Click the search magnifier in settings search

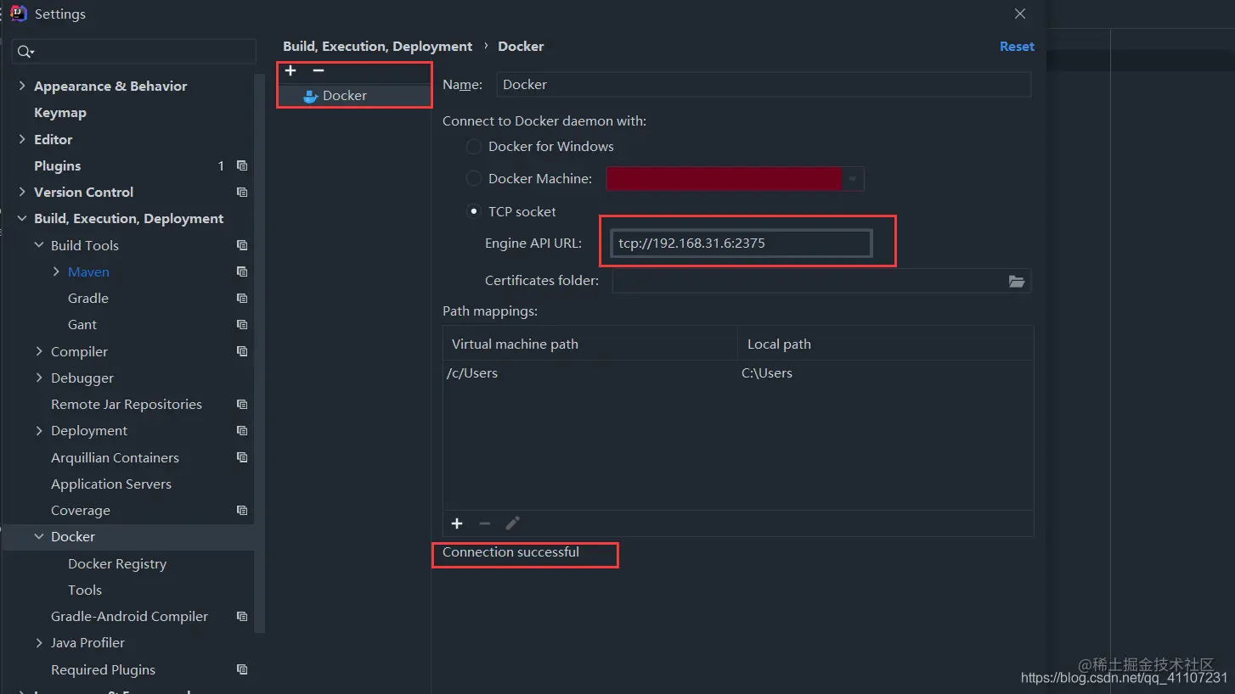pyautogui.click(x=25, y=53)
